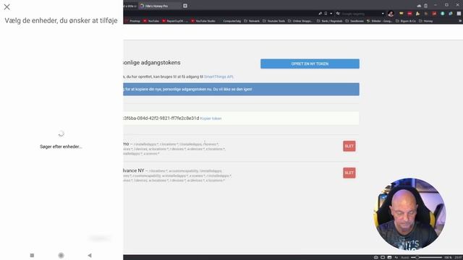Viewport: 463px width, 260px height.
Task: Click the green round extension icon
Action: tap(442, 14)
